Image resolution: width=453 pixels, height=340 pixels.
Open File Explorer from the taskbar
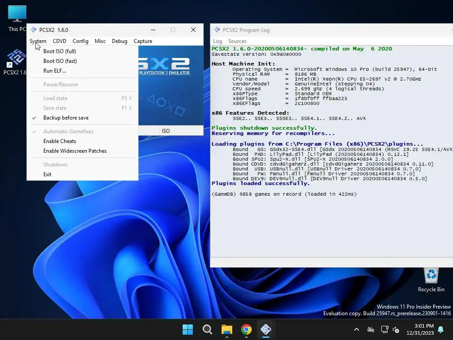(227, 329)
